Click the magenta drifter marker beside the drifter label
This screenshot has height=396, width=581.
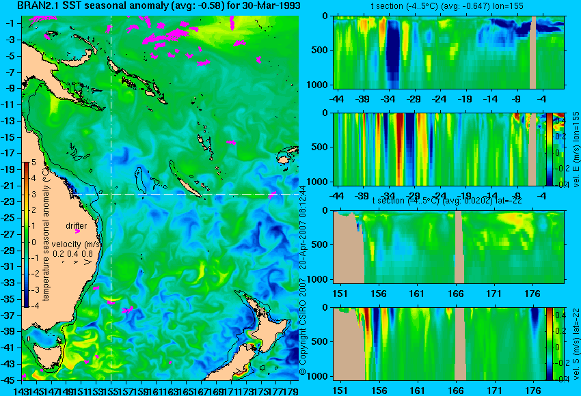coord(77,231)
